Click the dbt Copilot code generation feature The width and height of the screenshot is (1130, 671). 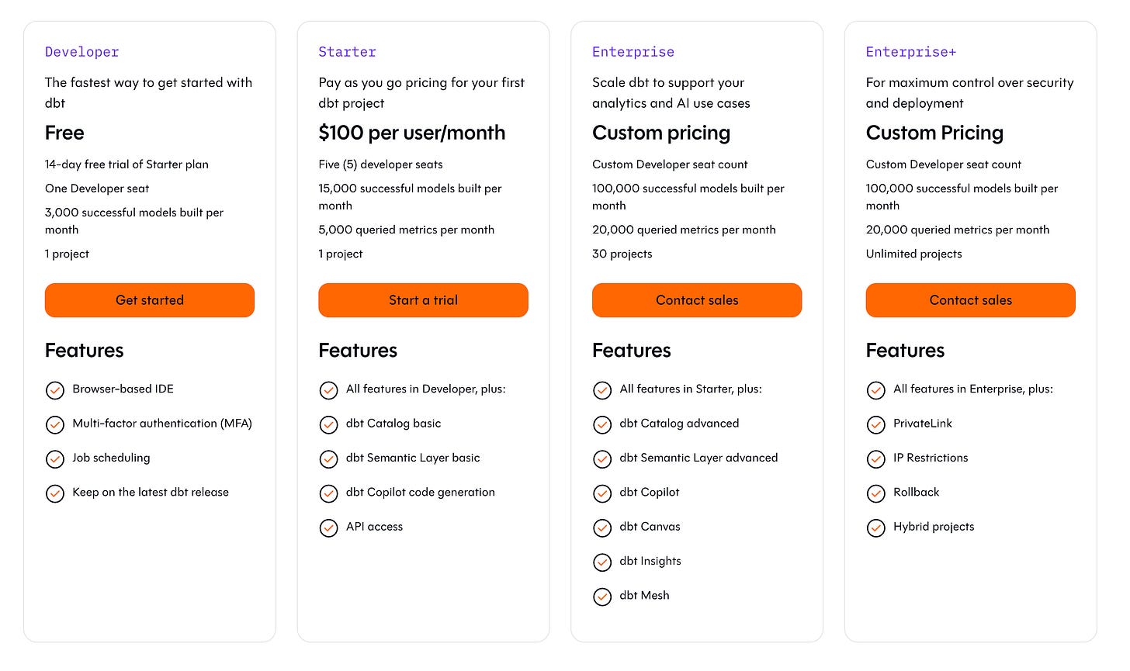[421, 492]
